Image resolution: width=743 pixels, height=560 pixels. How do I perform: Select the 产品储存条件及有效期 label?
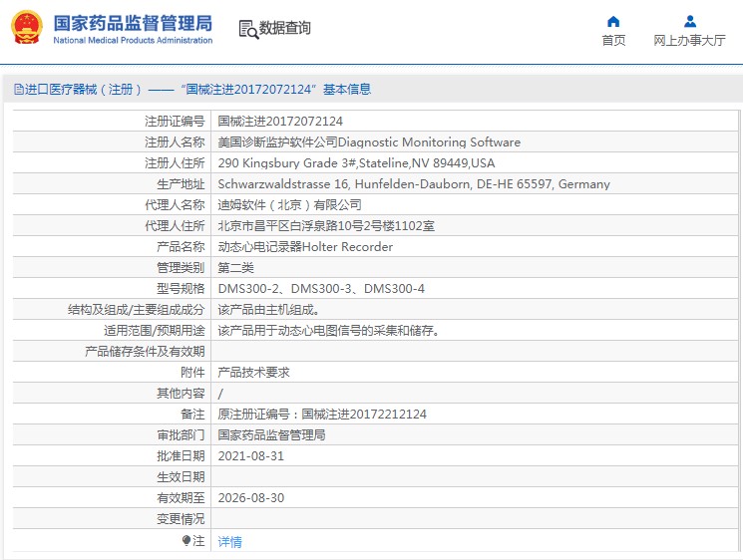[145, 352]
